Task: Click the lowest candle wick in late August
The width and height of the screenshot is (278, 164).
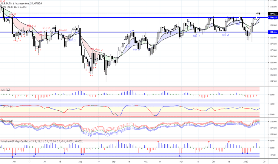Action: [106, 80]
